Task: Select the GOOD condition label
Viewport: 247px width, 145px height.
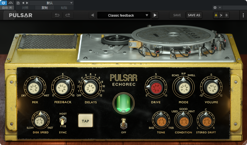Action: (183, 109)
